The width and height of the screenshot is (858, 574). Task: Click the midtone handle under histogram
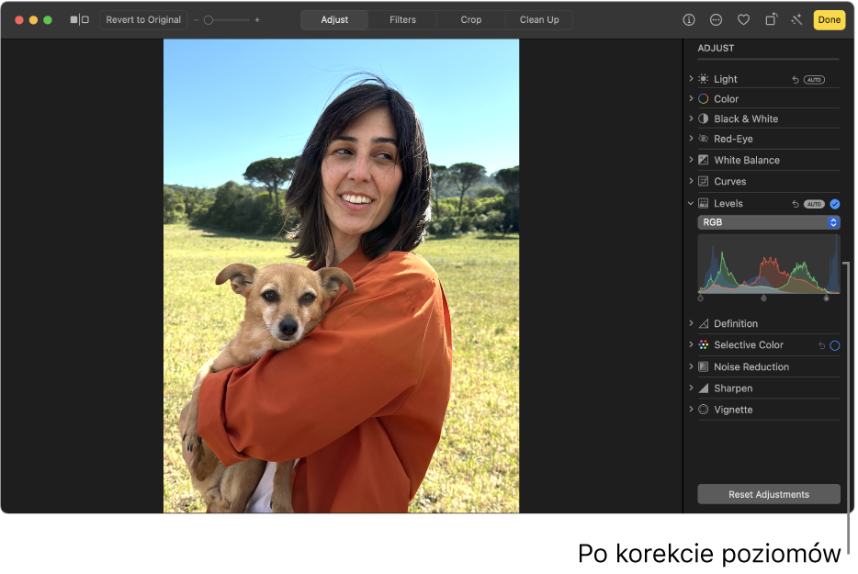coord(763,298)
